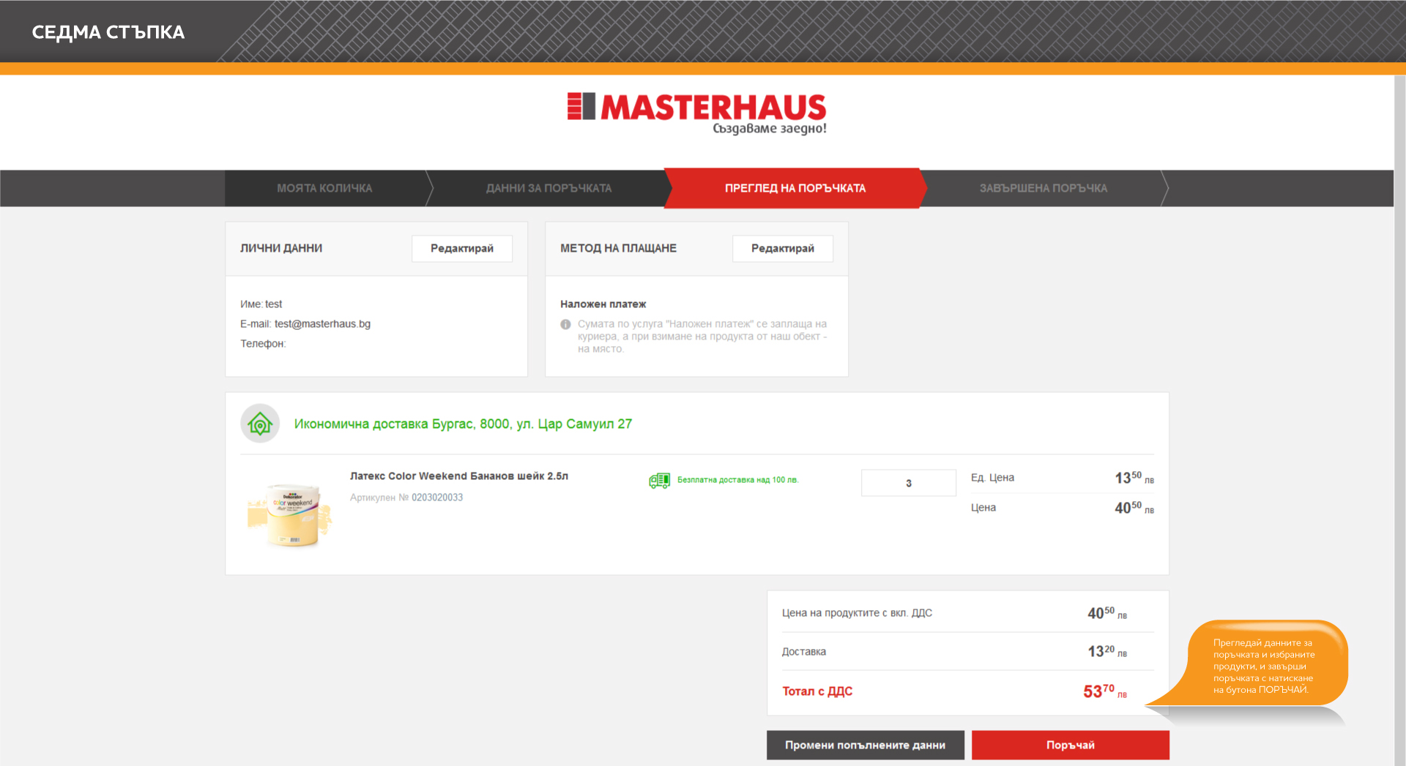The width and height of the screenshot is (1406, 766).
Task: Edit the Метод на плащане section
Action: [782, 249]
